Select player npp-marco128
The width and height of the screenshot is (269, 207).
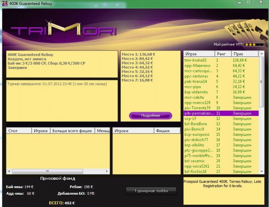[x=221, y=103]
